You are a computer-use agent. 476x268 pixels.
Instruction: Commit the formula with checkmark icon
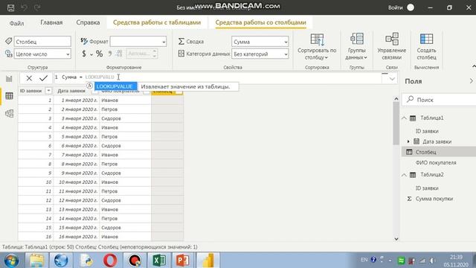coord(43,78)
